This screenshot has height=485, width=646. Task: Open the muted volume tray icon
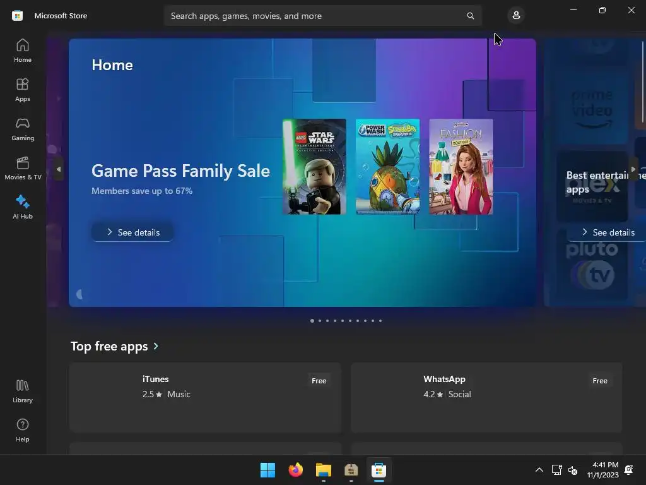pos(573,470)
